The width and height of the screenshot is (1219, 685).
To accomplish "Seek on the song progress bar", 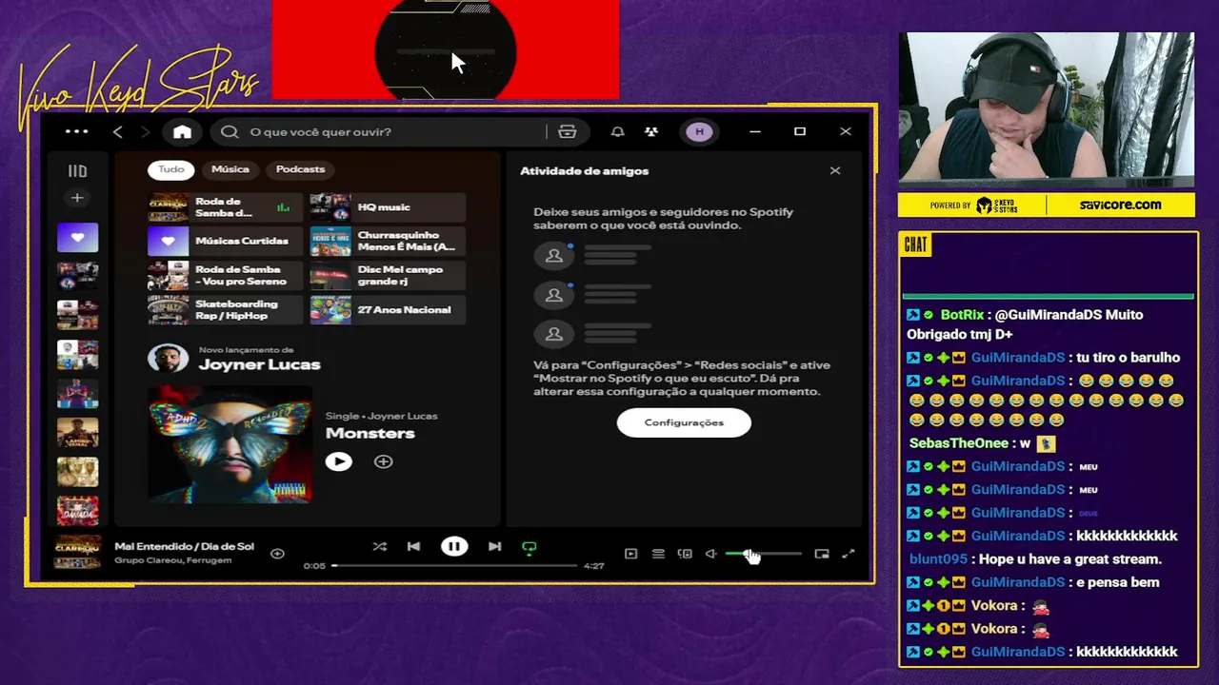I will click(455, 566).
